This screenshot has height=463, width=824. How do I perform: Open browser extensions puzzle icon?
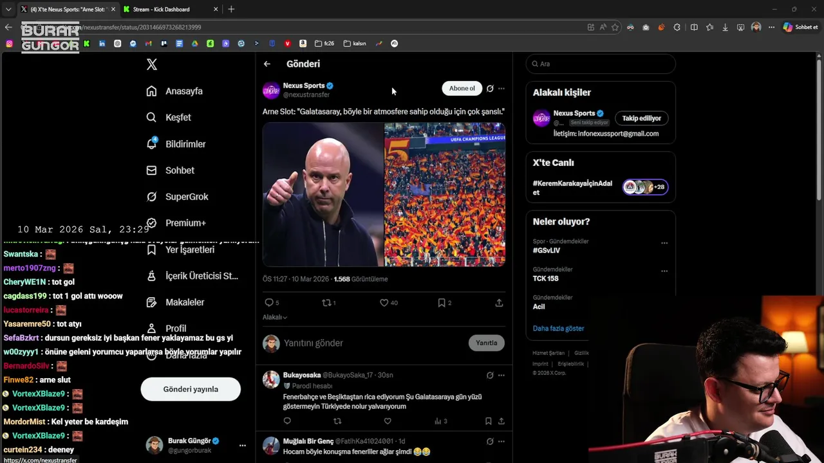677,27
